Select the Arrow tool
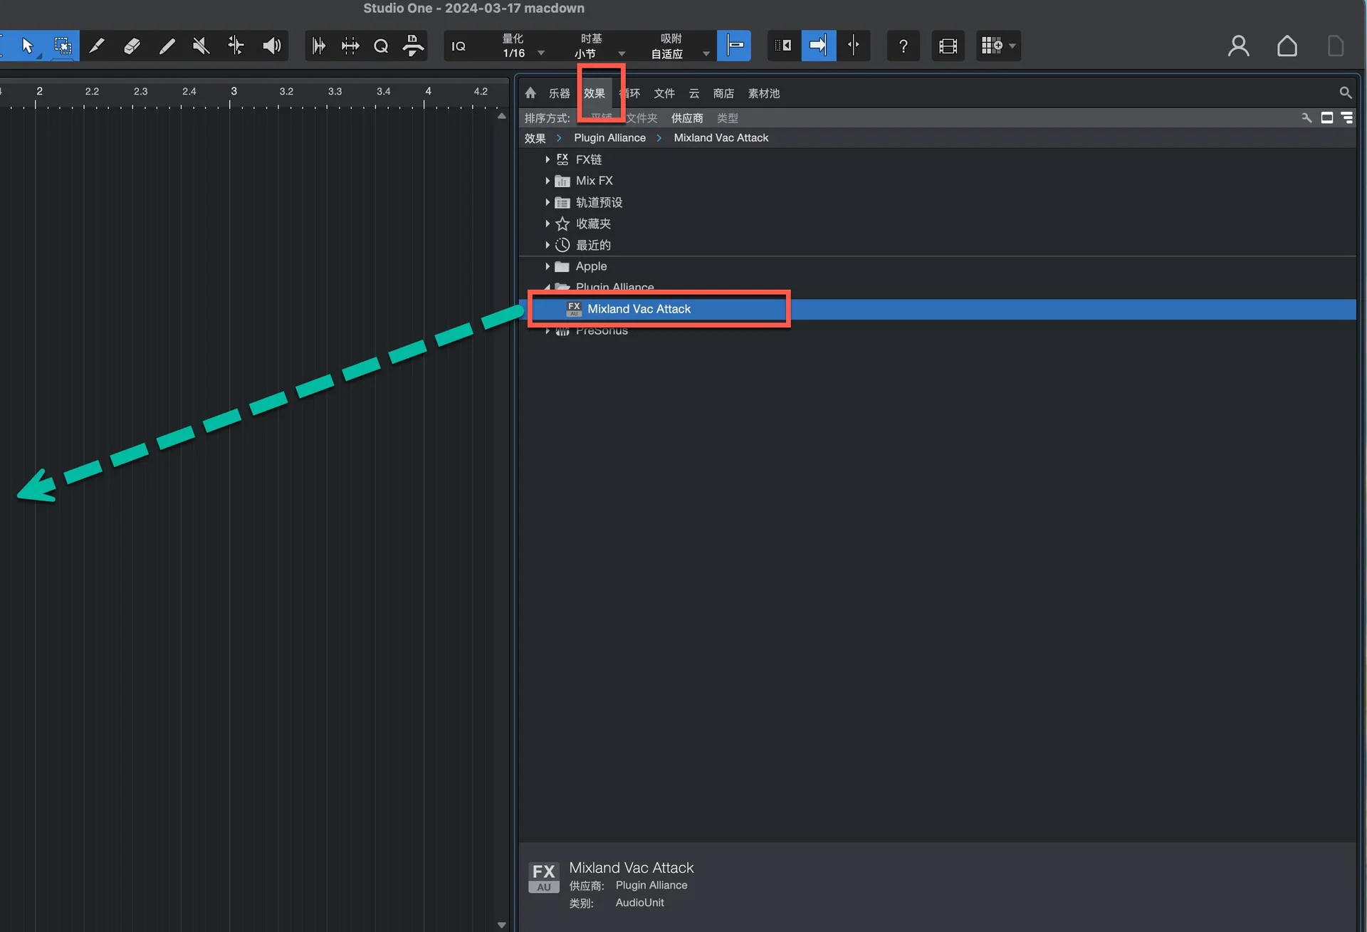 [28, 46]
